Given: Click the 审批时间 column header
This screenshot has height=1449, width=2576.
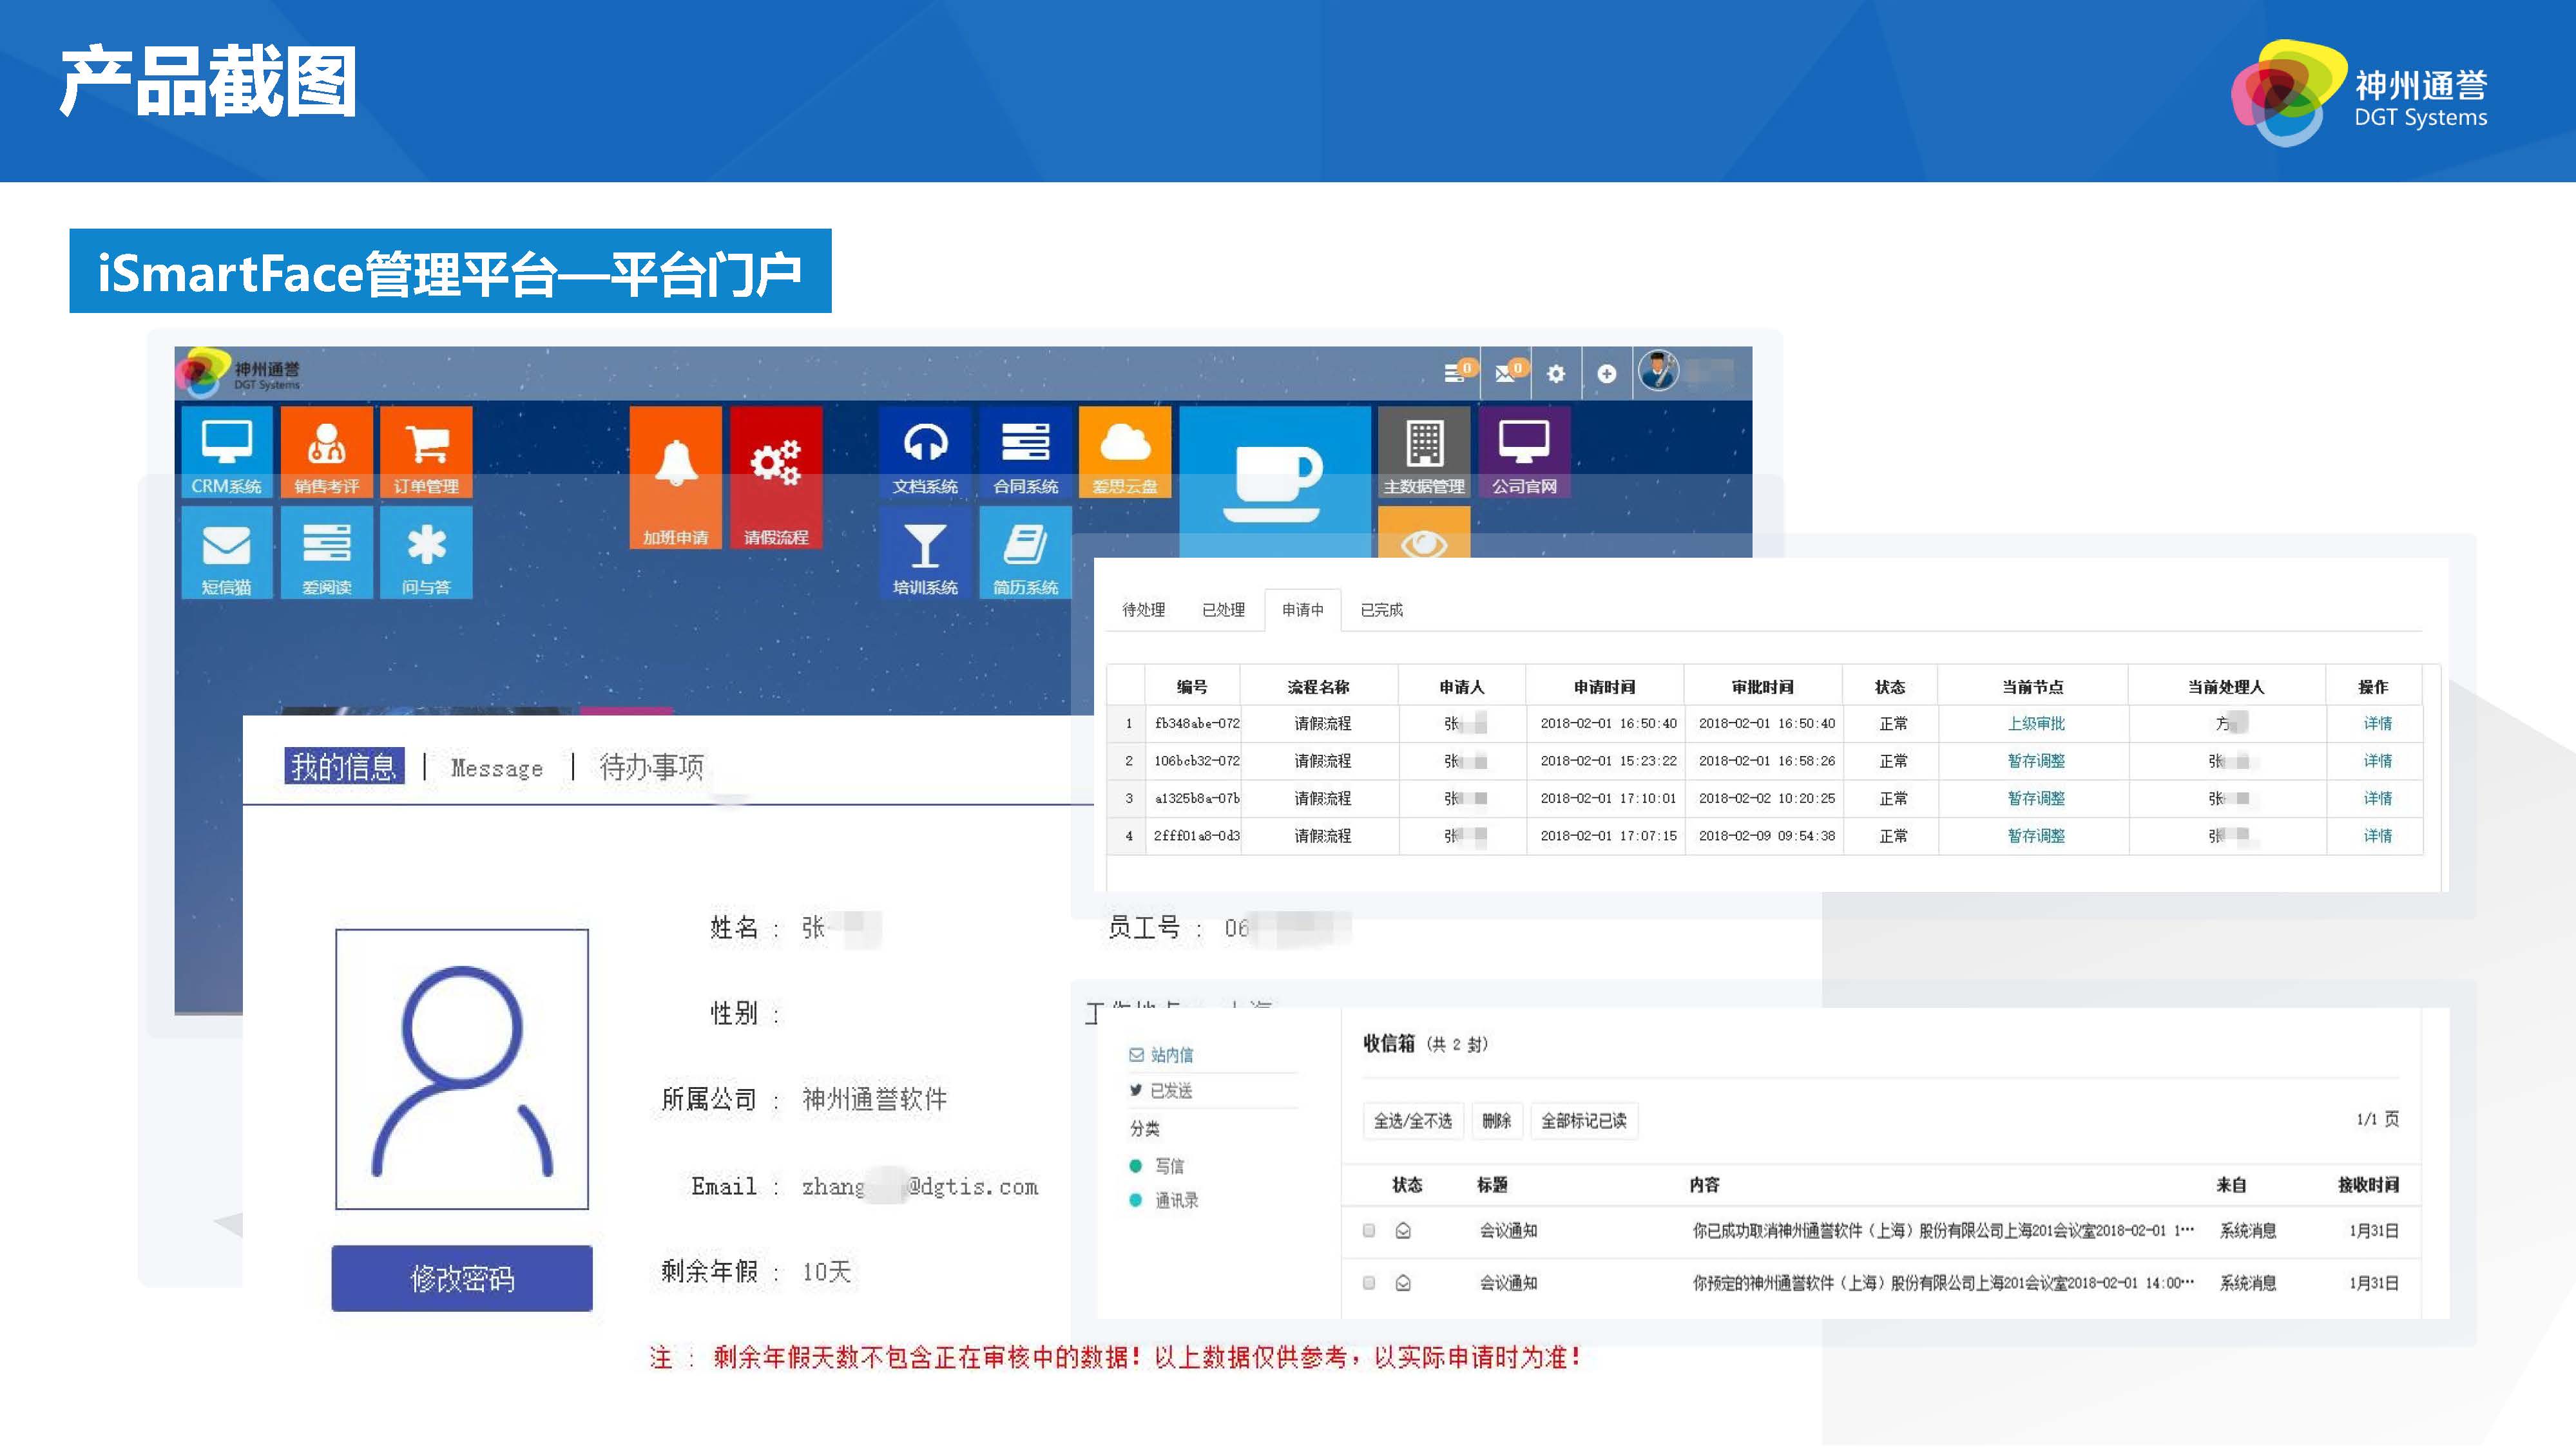Looking at the screenshot, I should click(1762, 687).
